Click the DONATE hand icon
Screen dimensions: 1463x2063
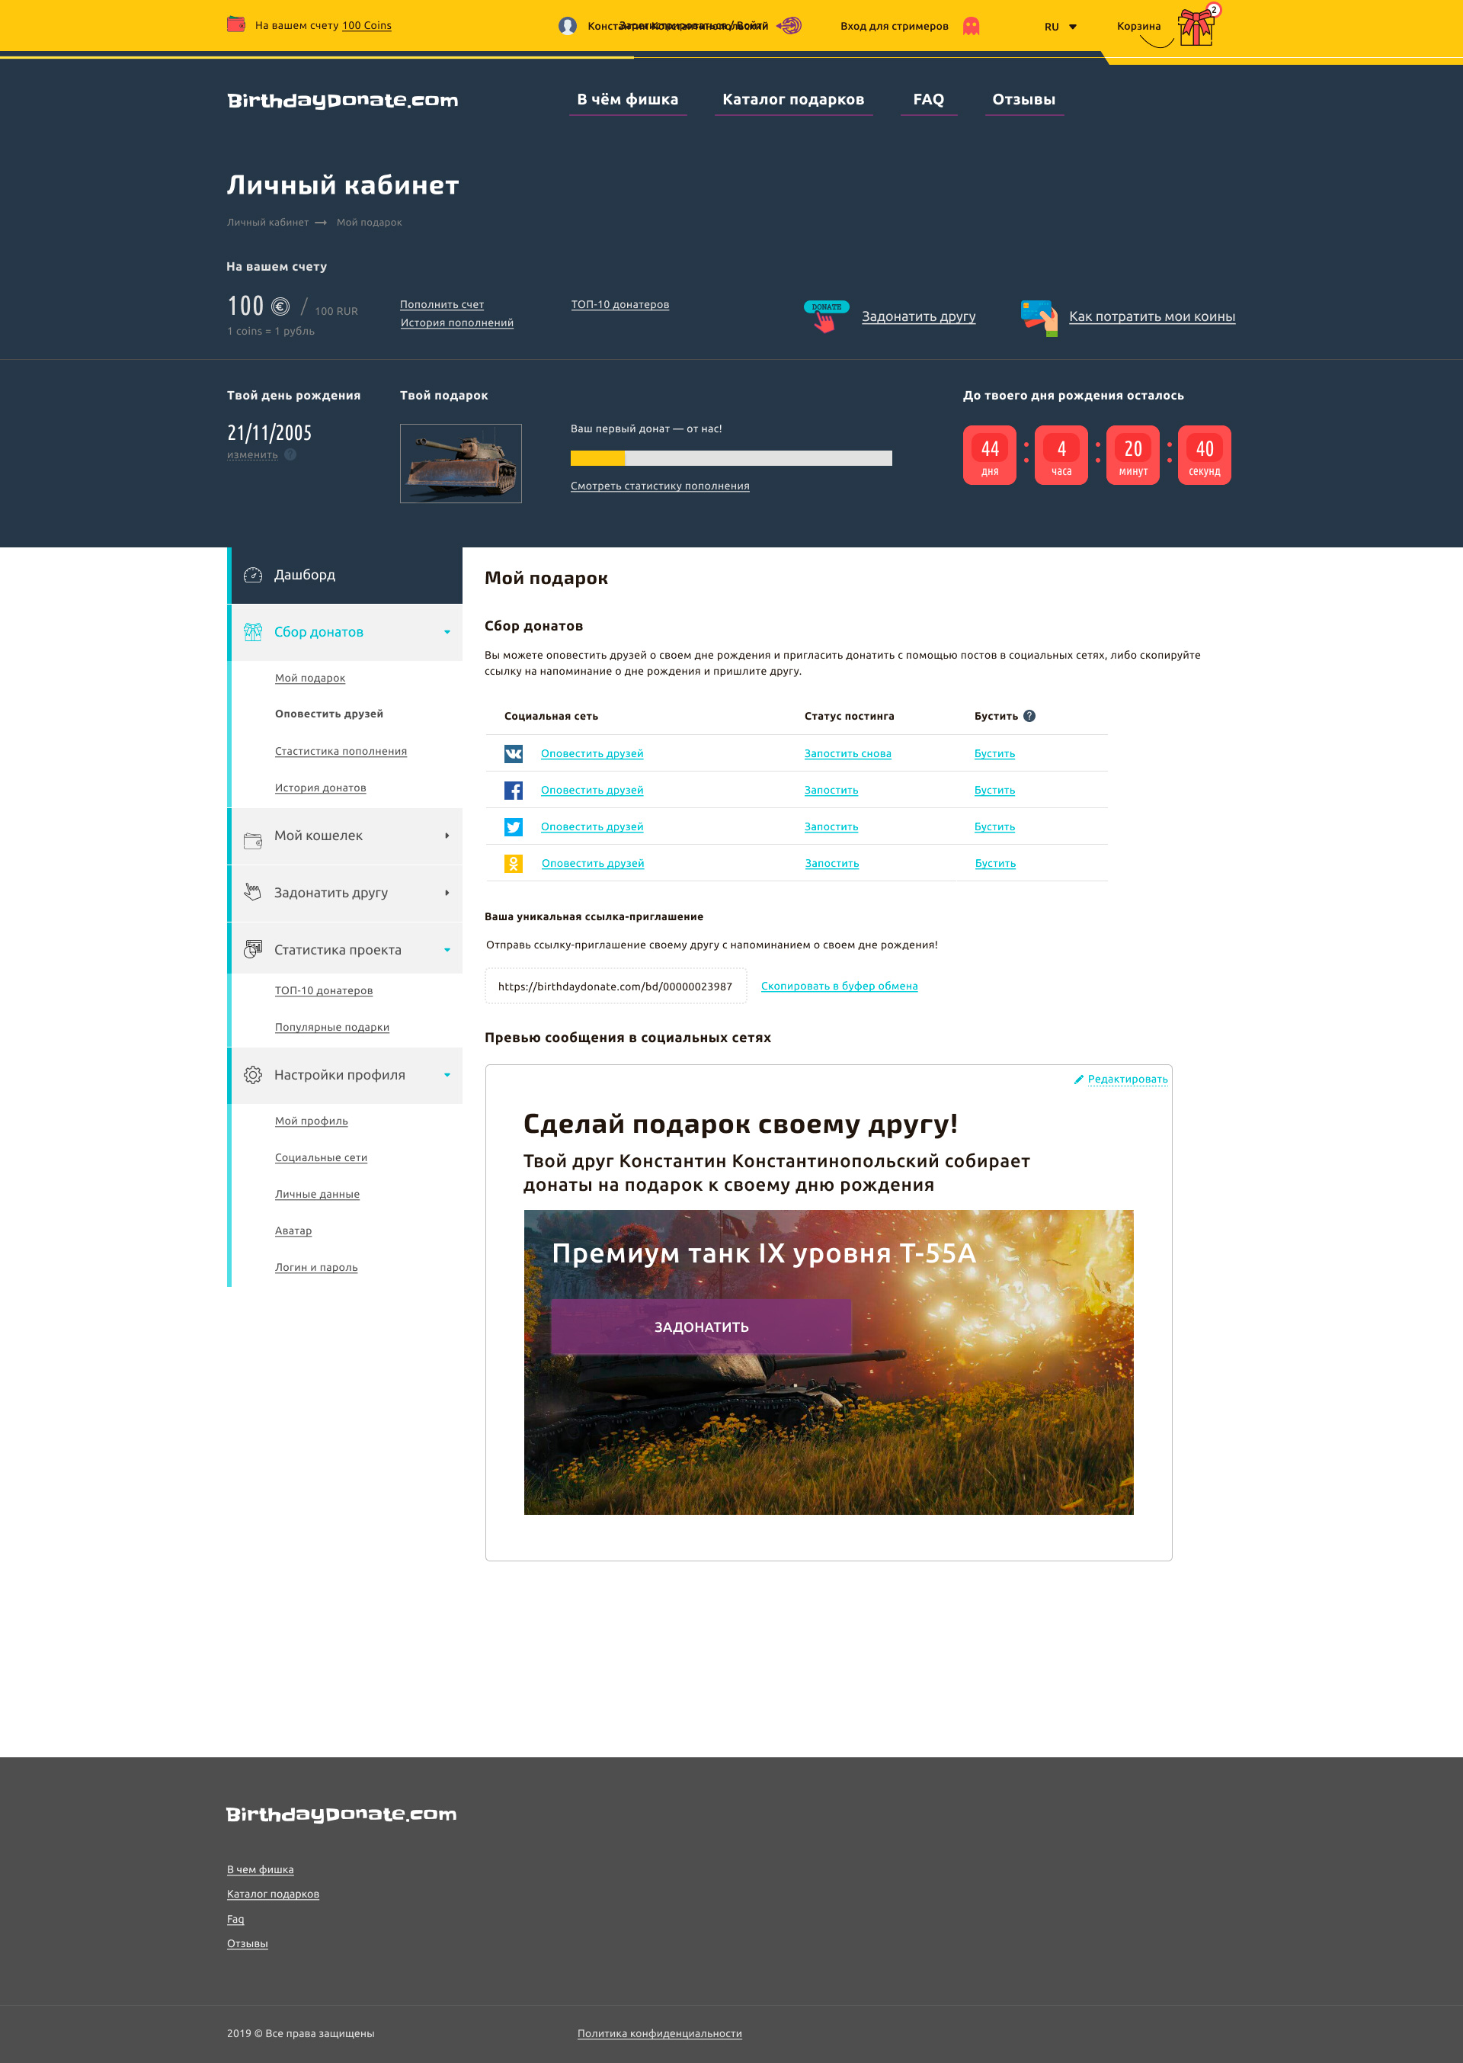(825, 316)
